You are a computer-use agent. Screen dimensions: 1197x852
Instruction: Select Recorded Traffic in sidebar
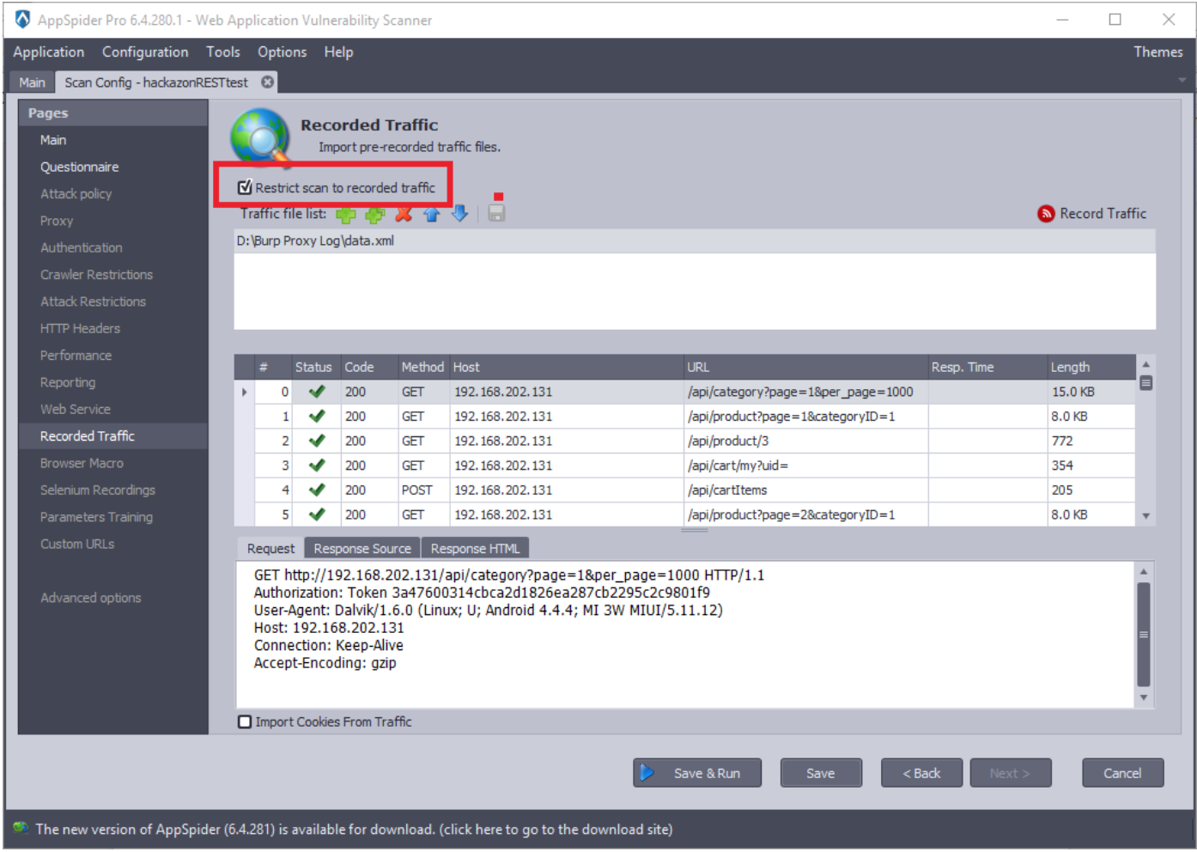click(x=113, y=436)
